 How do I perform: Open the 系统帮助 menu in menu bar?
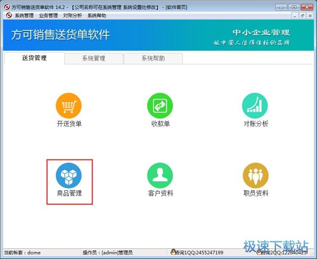pos(97,16)
